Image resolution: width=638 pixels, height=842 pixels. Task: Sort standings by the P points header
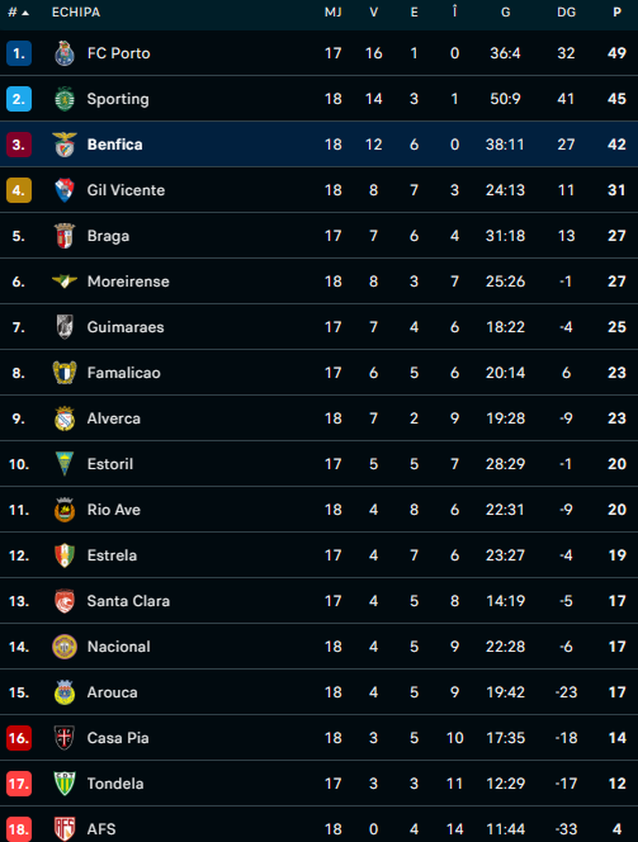(x=617, y=13)
